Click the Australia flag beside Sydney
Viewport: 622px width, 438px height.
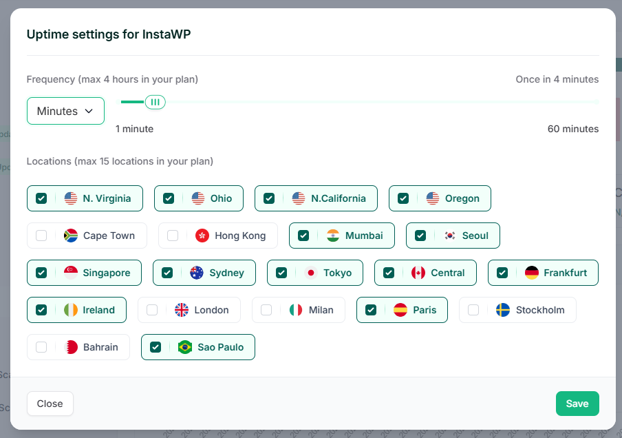[x=197, y=273]
